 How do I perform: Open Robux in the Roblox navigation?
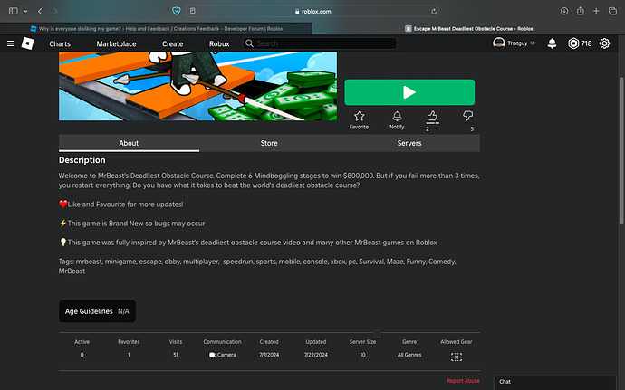click(x=219, y=43)
